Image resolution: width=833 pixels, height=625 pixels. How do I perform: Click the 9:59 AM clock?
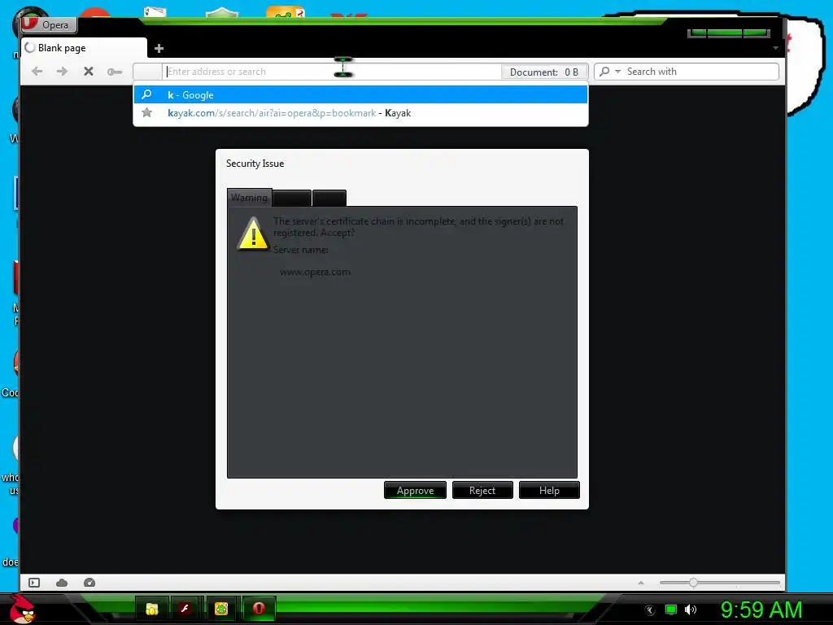click(761, 610)
